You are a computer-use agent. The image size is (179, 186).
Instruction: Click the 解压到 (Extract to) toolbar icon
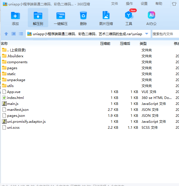pyautogui.click(x=38, y=16)
